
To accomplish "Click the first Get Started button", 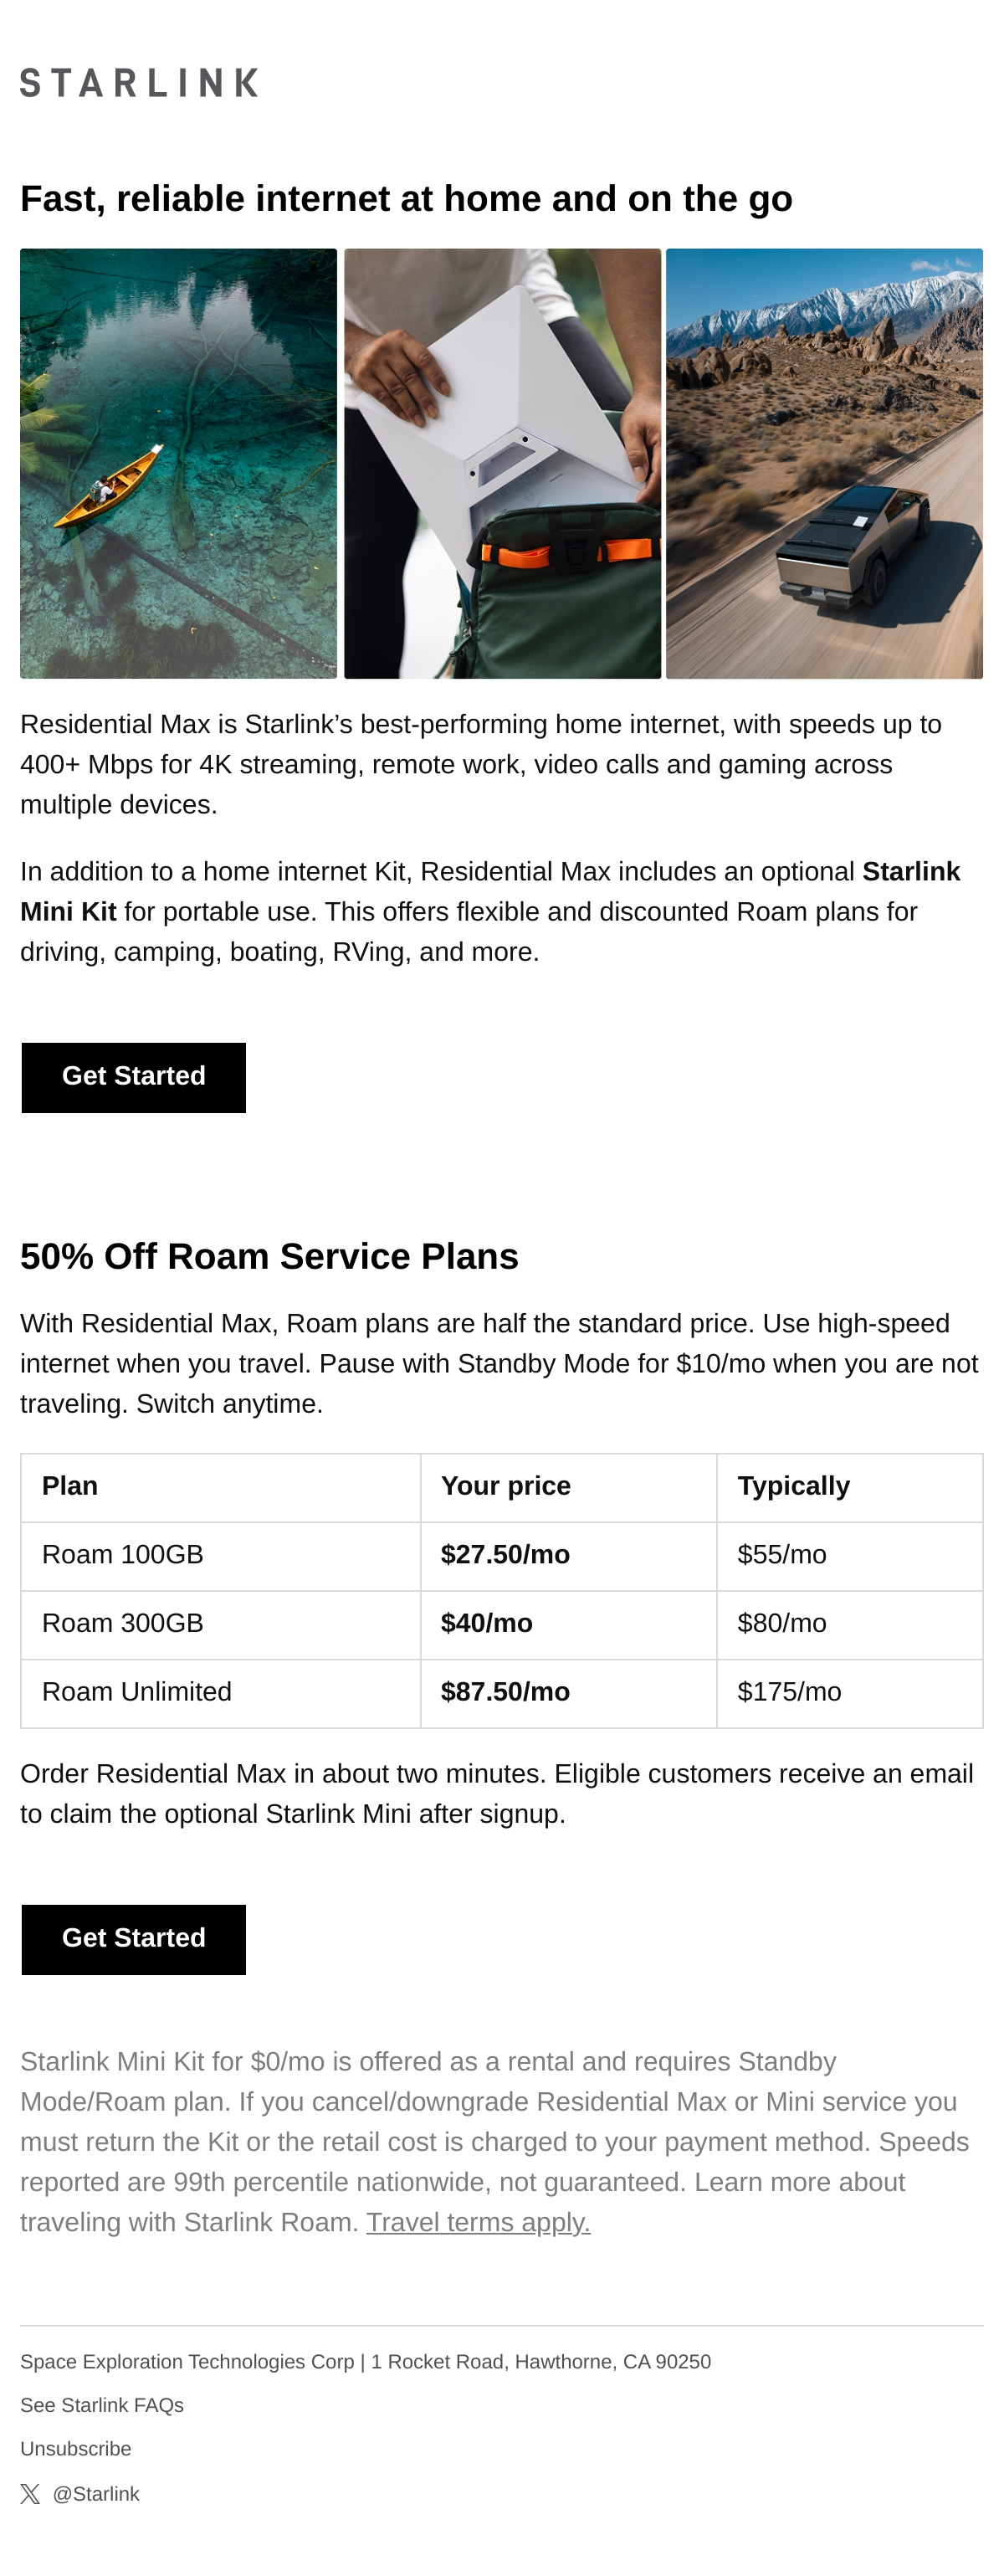I will click(134, 1077).
